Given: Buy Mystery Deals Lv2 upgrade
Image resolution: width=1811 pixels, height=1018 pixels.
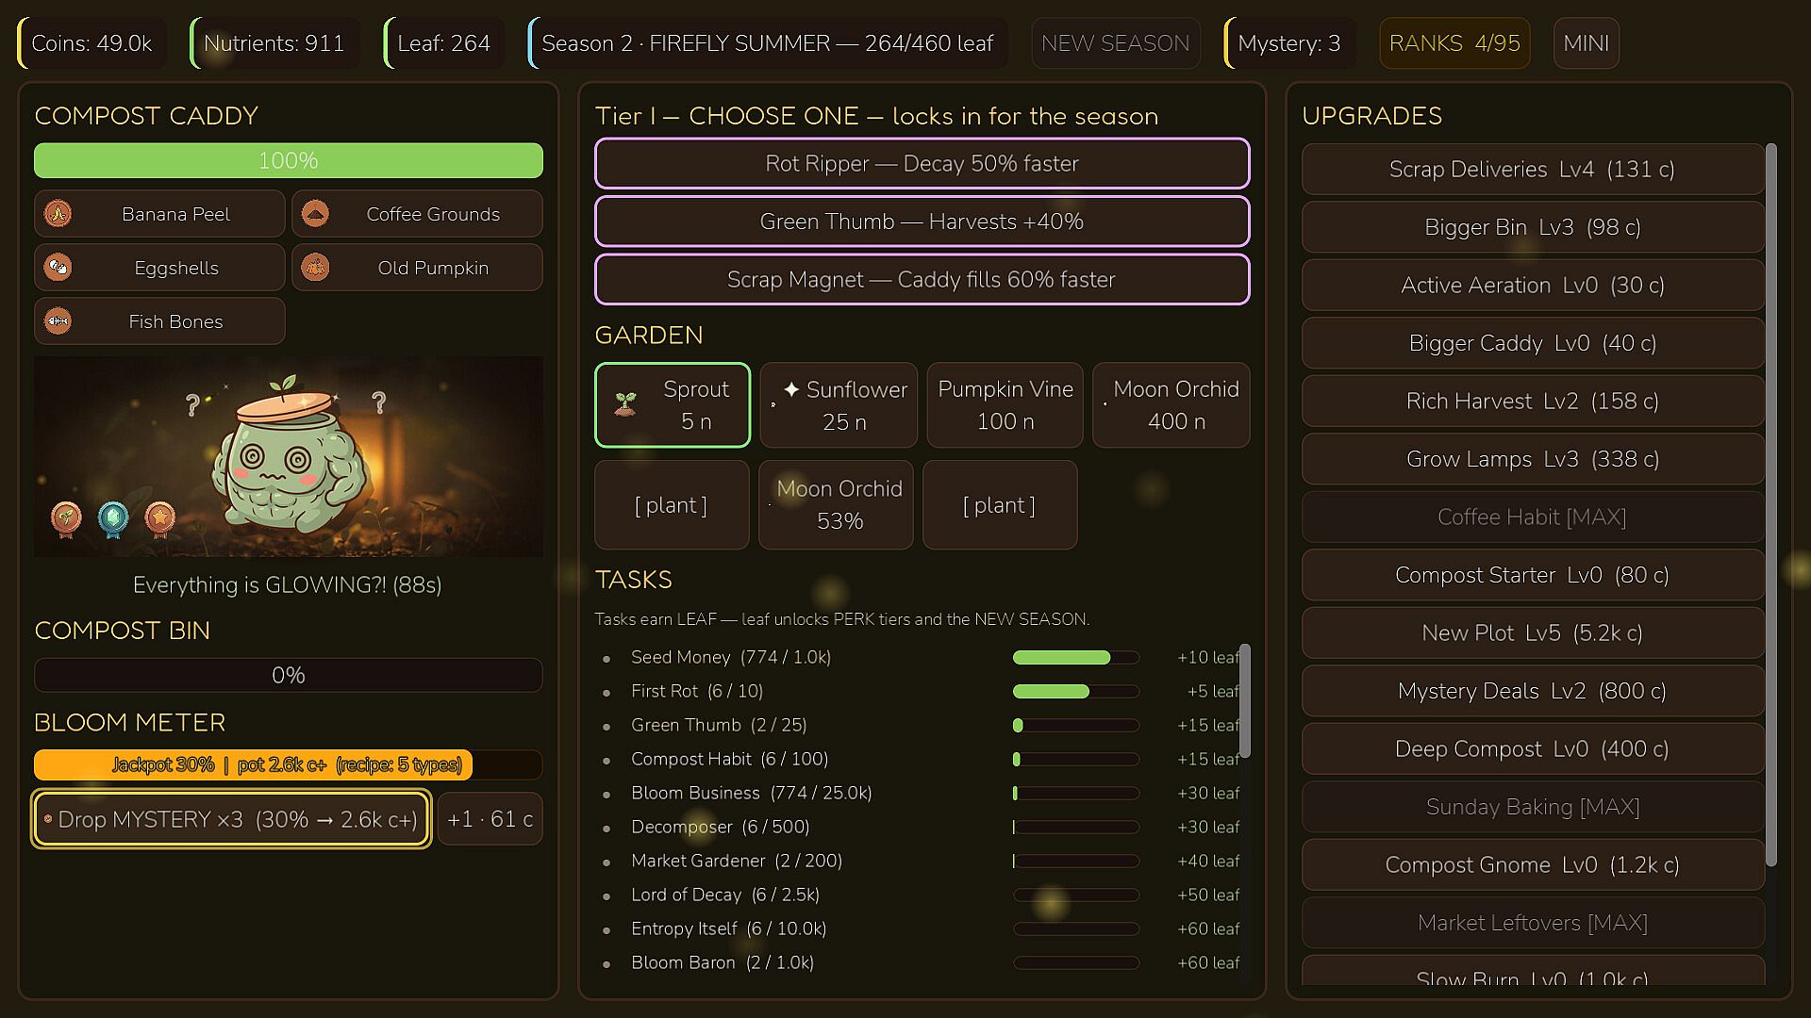Looking at the screenshot, I should click(x=1533, y=691).
